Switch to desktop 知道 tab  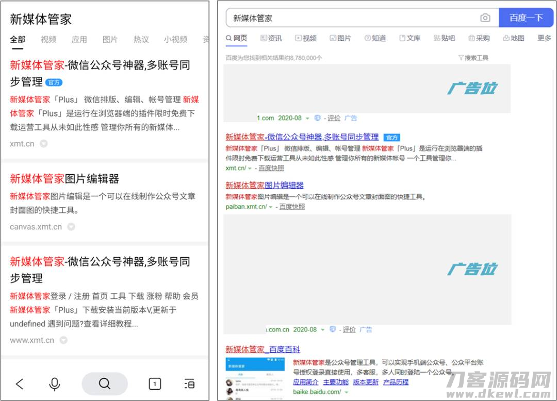click(375, 38)
